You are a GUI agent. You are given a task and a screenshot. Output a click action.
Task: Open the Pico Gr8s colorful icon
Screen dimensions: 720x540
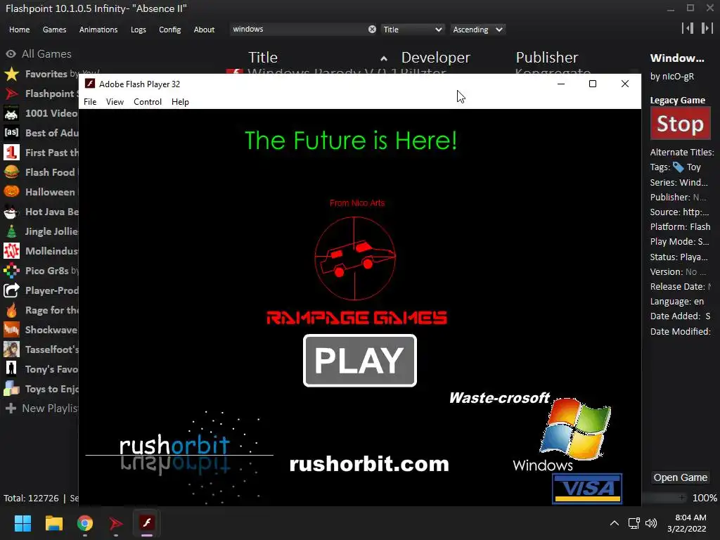(11, 271)
